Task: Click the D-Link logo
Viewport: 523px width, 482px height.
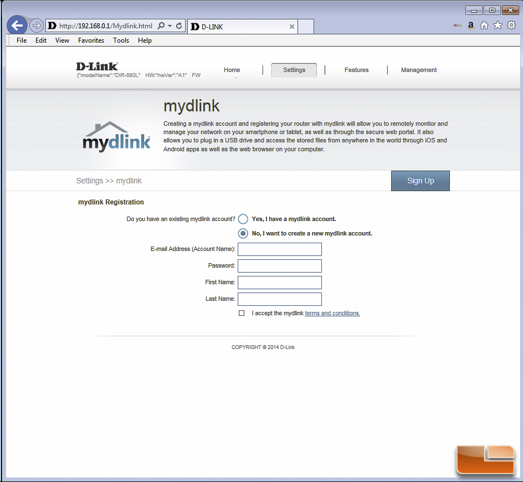Action: [x=97, y=66]
